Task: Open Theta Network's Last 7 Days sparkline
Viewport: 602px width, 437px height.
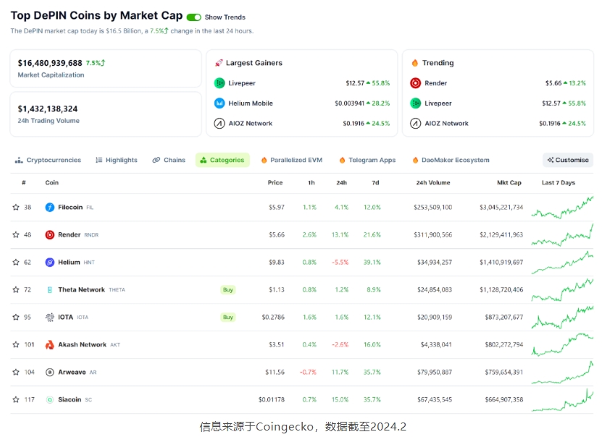Action: pos(562,290)
